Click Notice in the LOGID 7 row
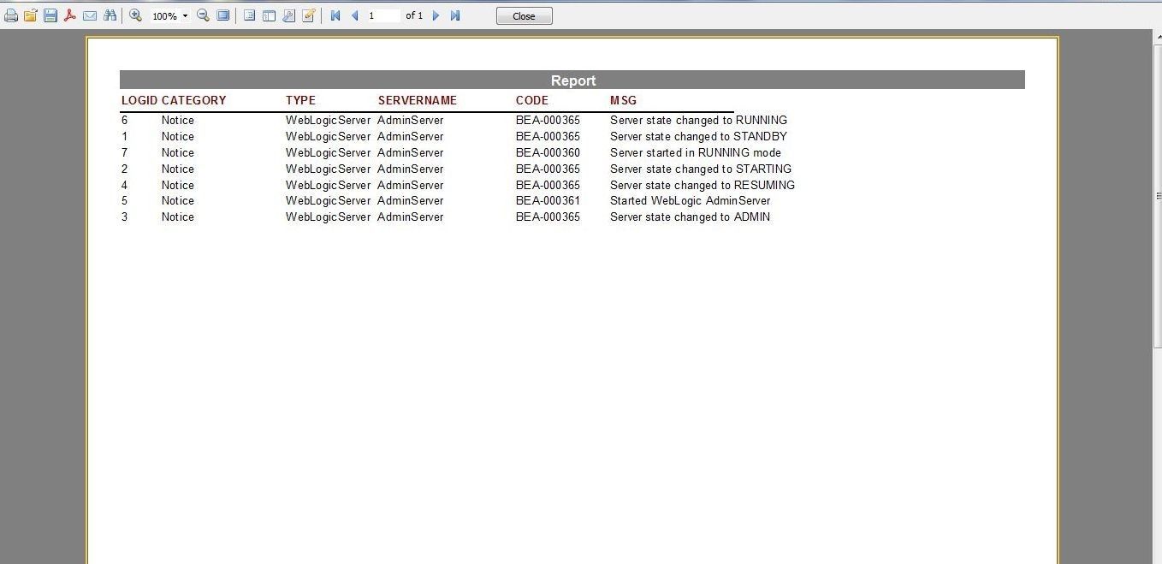 tap(177, 152)
